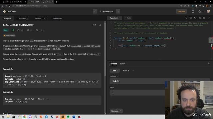Reload the browser page
Screen dimensions: 213x119
pyautogui.click(x=10, y=6)
